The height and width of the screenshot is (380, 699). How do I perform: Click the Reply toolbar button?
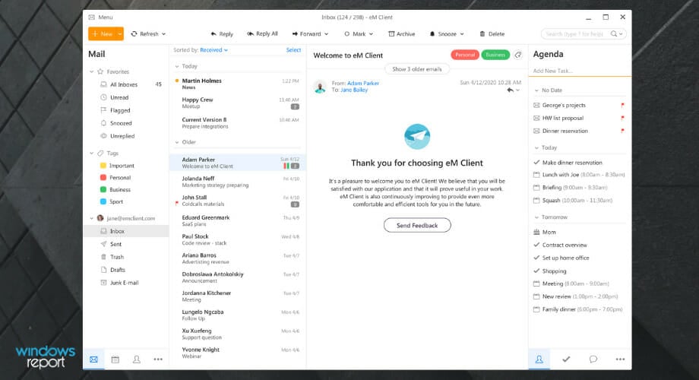[x=222, y=34]
